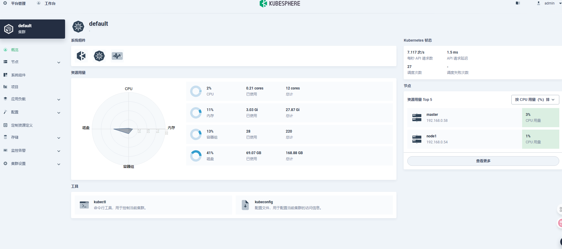Click the workbench icon beside 工作台
The image size is (562, 249).
point(39,3)
